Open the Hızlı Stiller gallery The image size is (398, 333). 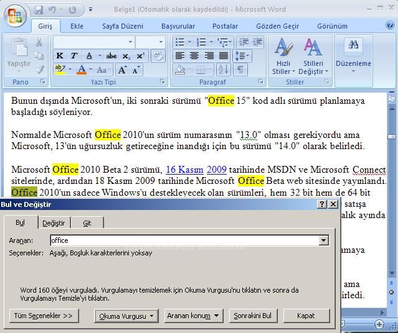(283, 57)
